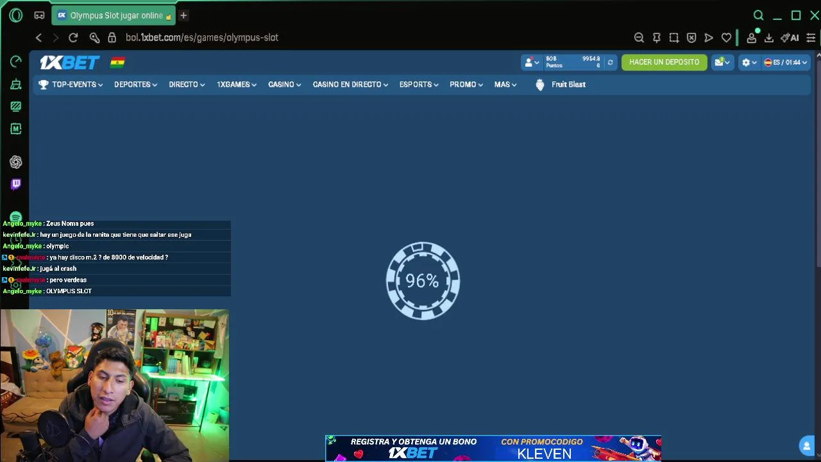Image resolution: width=821 pixels, height=462 pixels.
Task: Click the 1XBET KLEVEN promo banner
Action: click(x=493, y=449)
